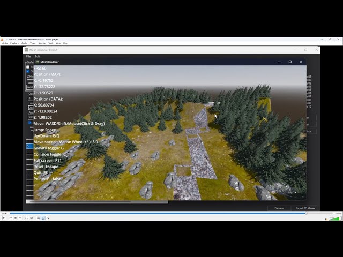343x257 pixels.
Task: Open the VLC Media menu
Action: pos(4,43)
